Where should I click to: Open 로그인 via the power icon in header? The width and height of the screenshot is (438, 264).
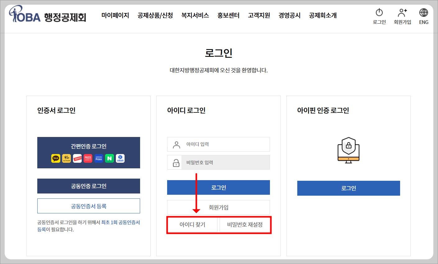click(379, 16)
